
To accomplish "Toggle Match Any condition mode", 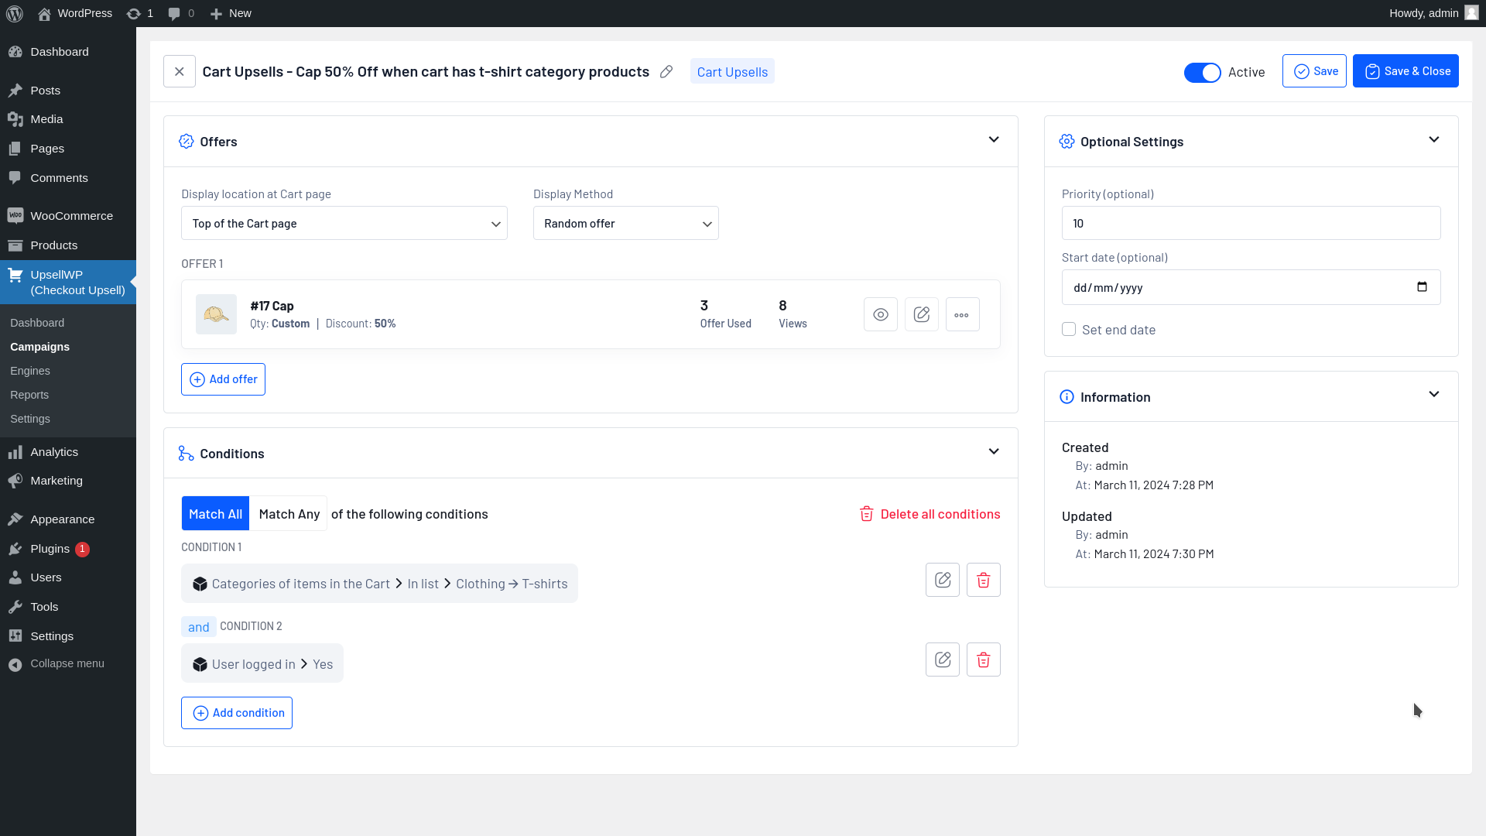I will (x=289, y=513).
